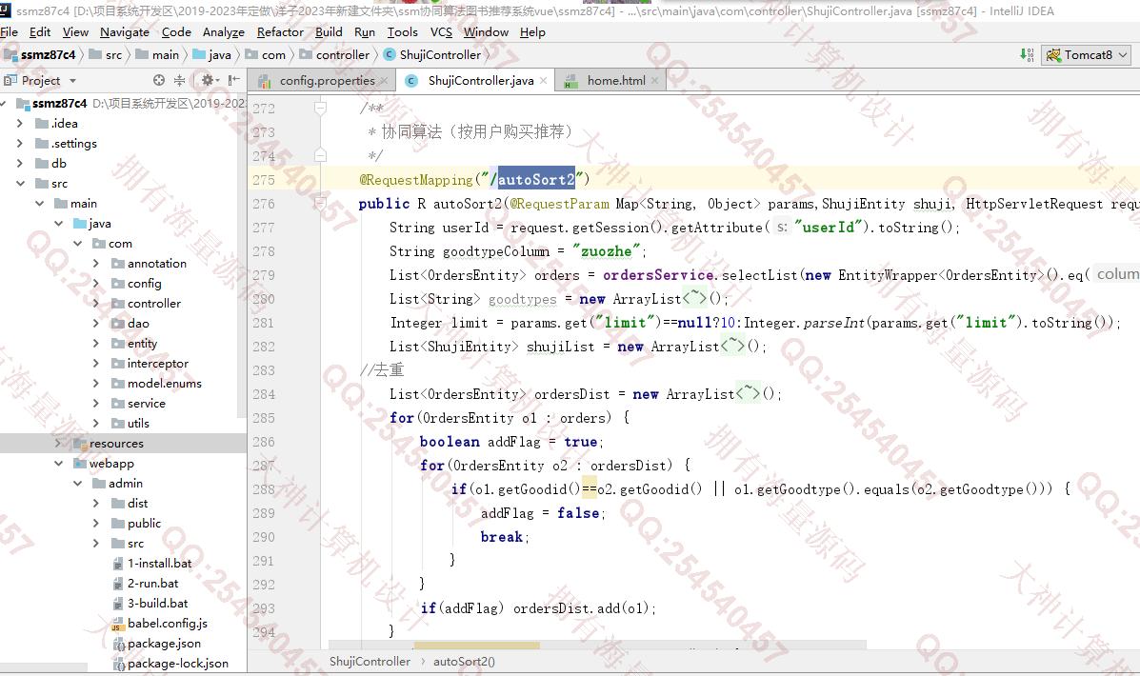Image resolution: width=1140 pixels, height=676 pixels.
Task: Click the fold marker at line 272
Action: (x=320, y=108)
